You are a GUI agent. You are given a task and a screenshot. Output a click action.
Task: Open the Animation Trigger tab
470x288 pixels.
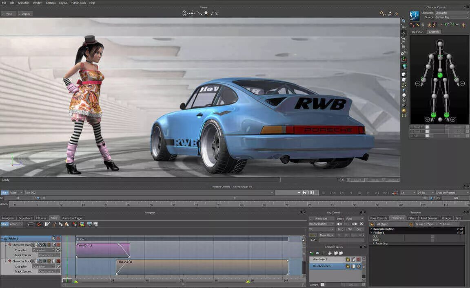[x=72, y=218]
